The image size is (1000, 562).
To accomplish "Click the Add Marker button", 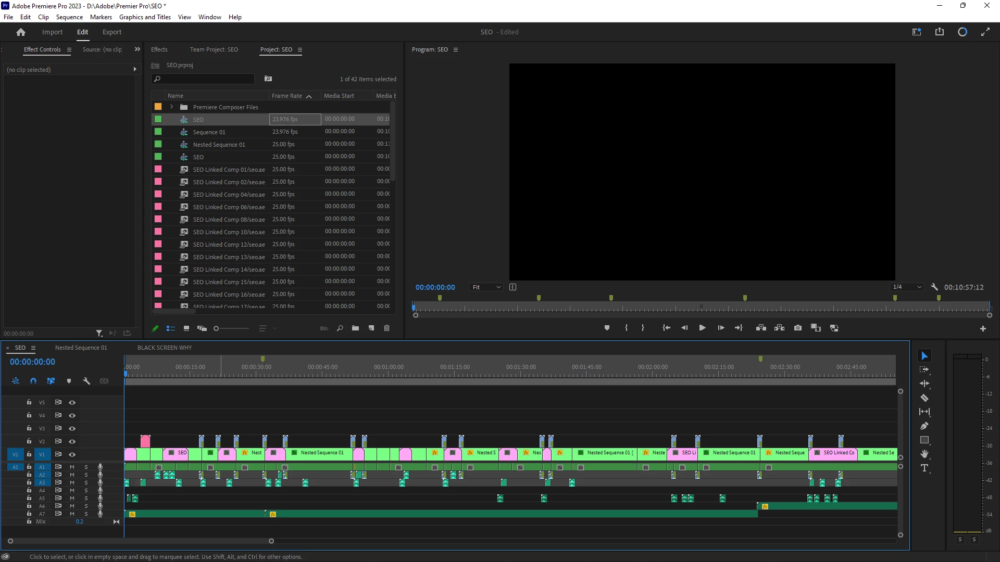I will tap(607, 328).
